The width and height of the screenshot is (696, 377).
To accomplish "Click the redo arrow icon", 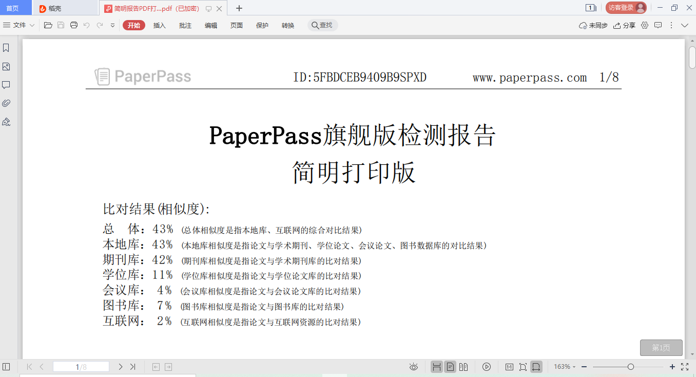I will (x=100, y=25).
